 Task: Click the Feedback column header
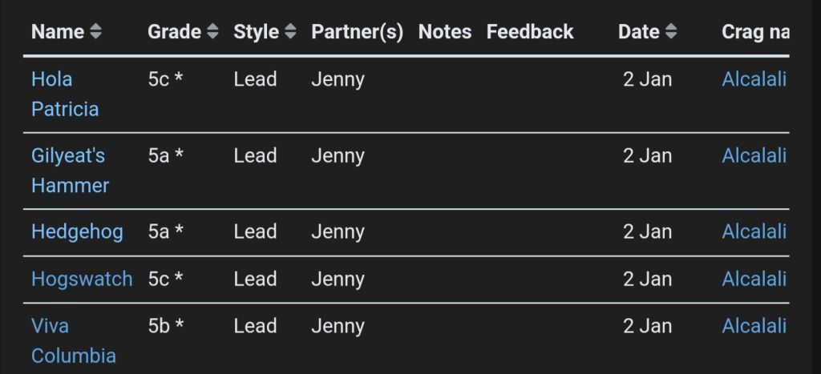click(530, 32)
